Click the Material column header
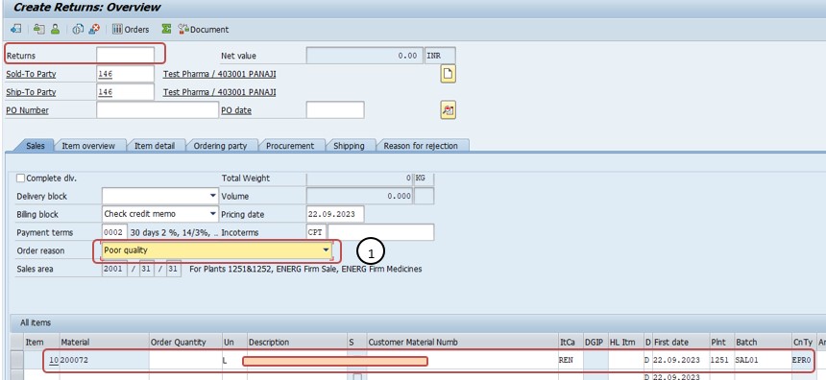Image resolution: width=826 pixels, height=380 pixels. pos(105,343)
